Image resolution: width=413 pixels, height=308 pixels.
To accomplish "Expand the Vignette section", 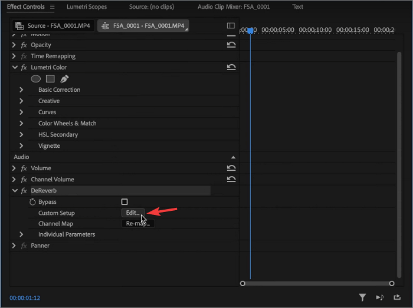I will tap(21, 146).
